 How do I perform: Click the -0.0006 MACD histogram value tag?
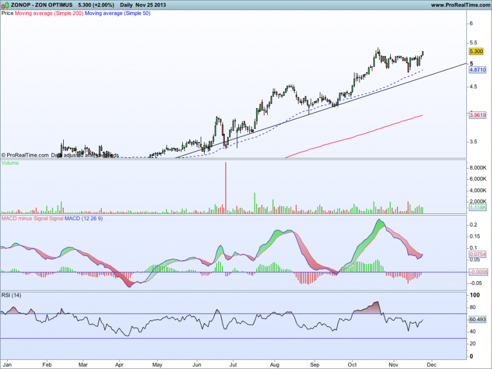point(478,272)
